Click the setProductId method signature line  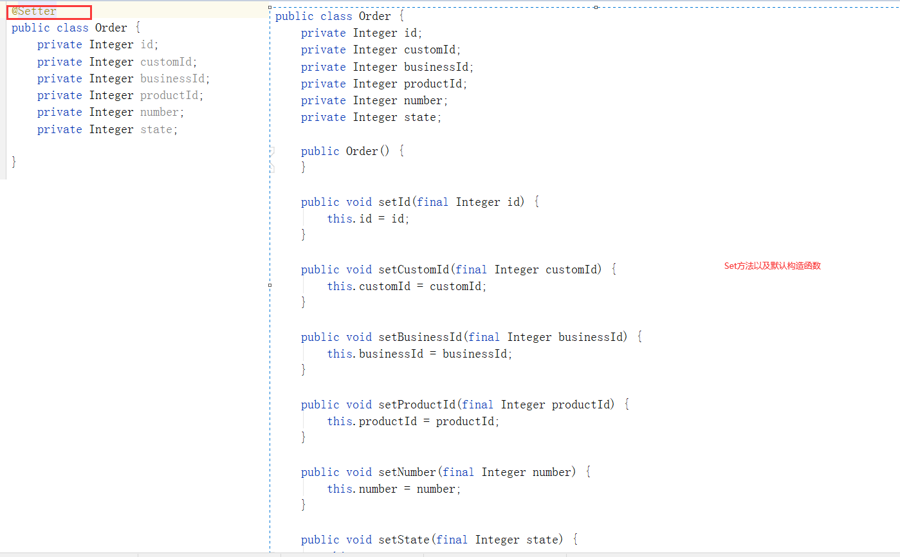pyautogui.click(x=465, y=405)
